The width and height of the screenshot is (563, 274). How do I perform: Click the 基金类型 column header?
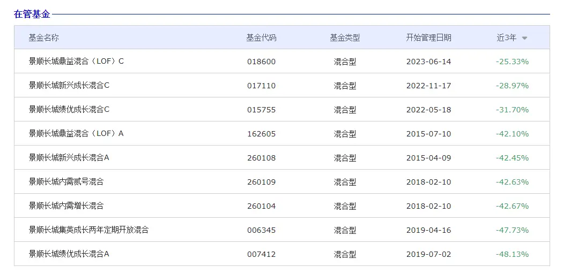coord(345,37)
